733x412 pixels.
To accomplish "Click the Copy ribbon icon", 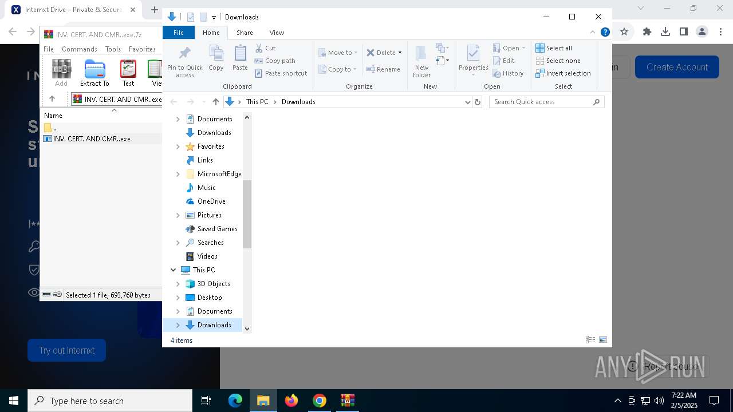I will [x=216, y=59].
